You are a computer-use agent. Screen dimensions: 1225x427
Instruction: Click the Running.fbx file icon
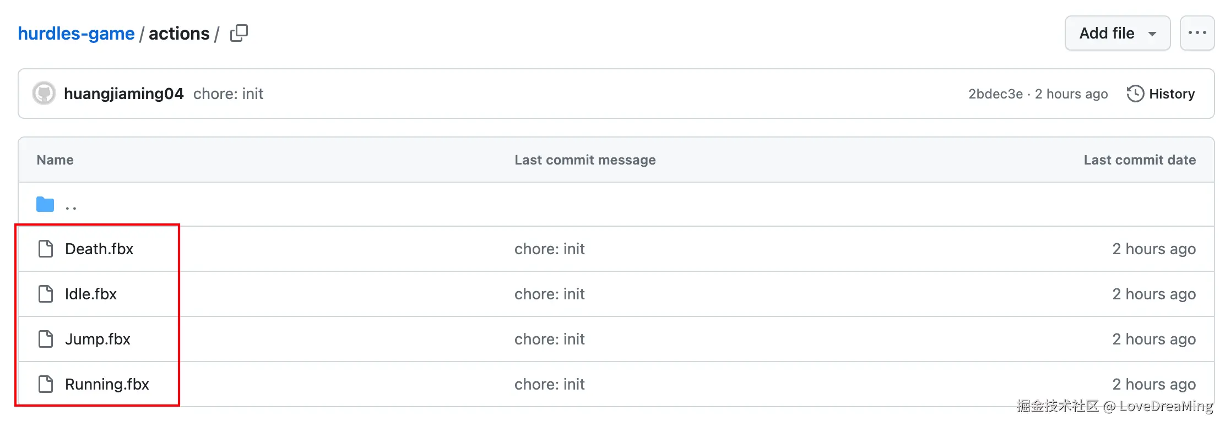[46, 384]
